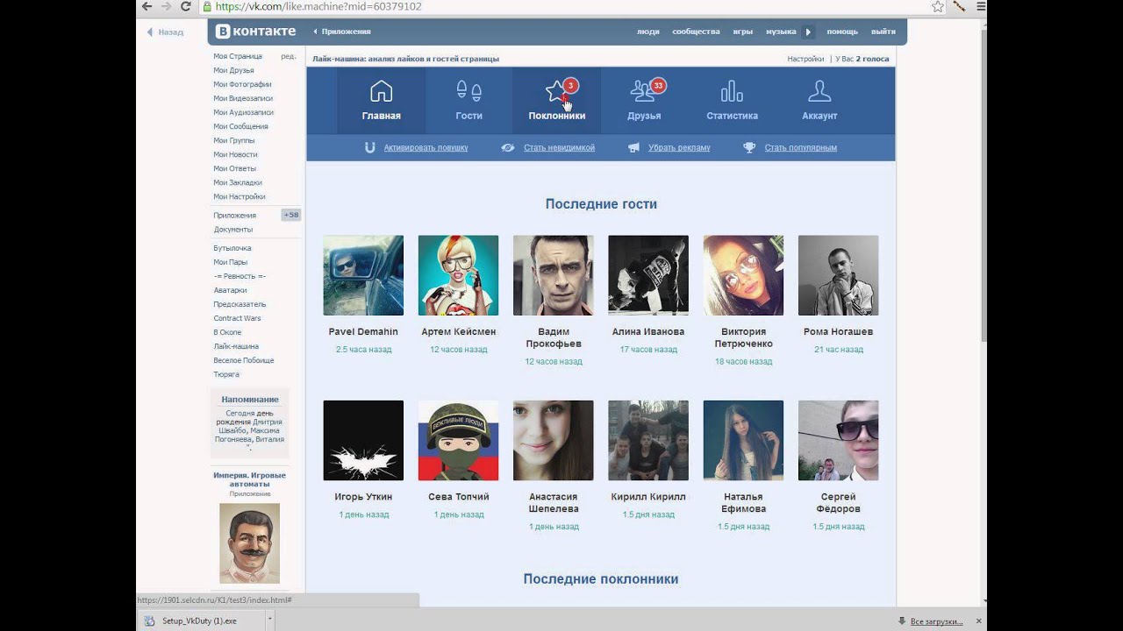Open the Статистика bar chart icon
The image size is (1123, 631).
pos(732,100)
